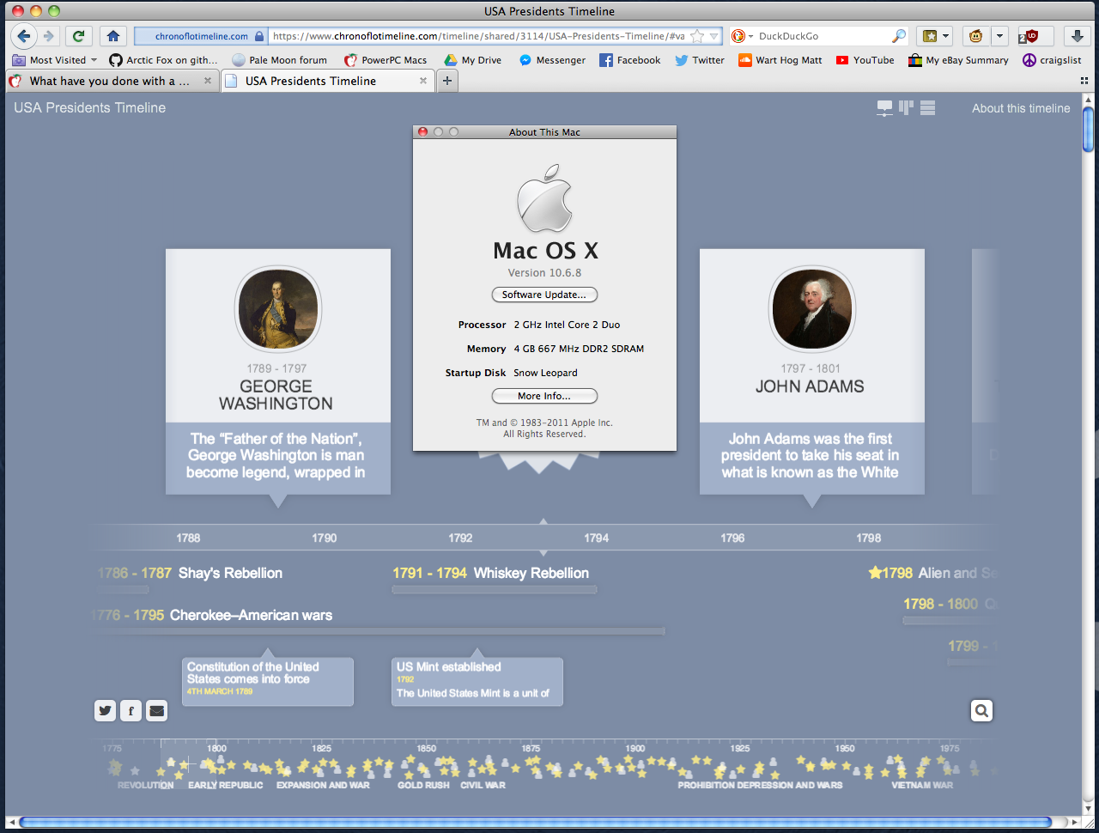The image size is (1099, 833).
Task: Click the Greasemonkey monkey icon
Action: (975, 36)
